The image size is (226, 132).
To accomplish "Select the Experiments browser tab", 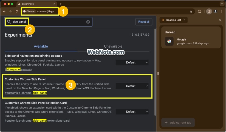I will (37, 4).
